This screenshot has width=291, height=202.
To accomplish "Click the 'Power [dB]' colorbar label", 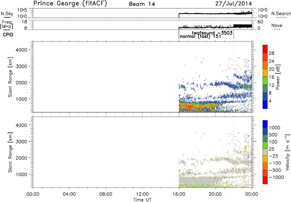I will click(x=278, y=77).
